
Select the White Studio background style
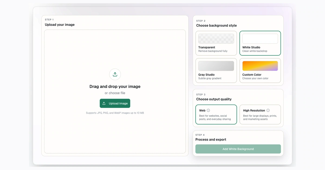(x=260, y=43)
